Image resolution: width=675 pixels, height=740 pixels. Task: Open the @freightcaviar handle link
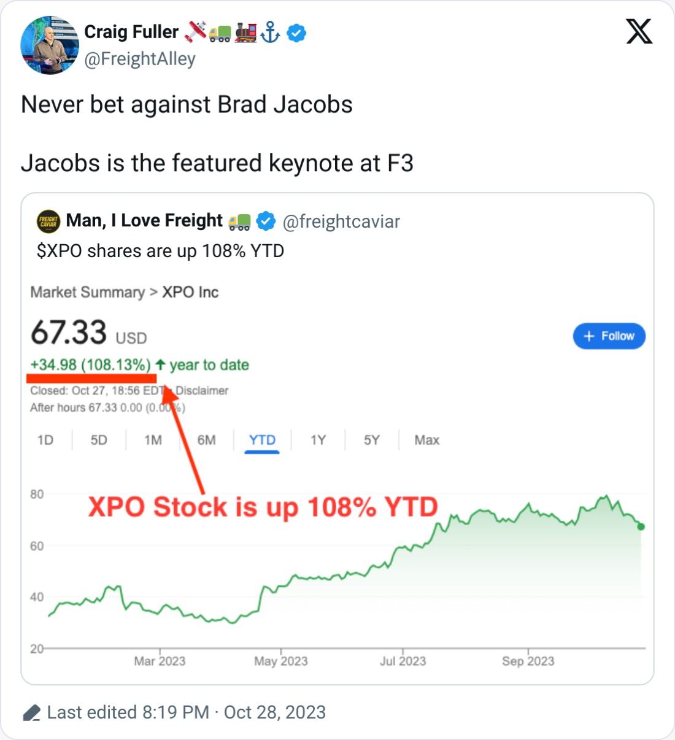[x=341, y=222]
